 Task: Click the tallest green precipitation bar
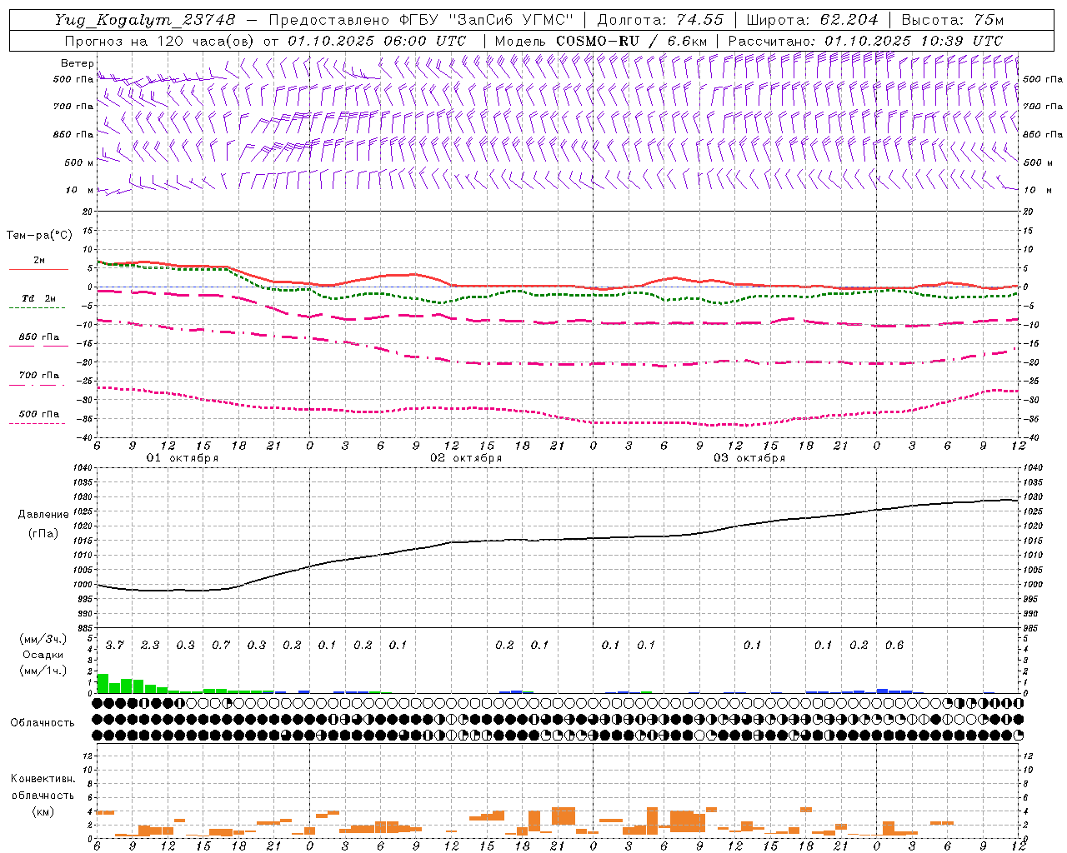[x=103, y=683]
